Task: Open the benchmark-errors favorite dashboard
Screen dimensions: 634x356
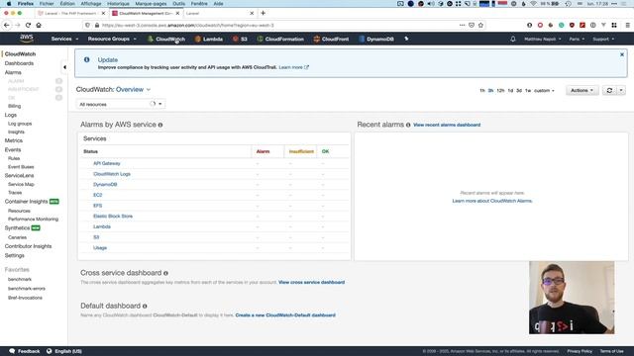Action: [27, 289]
